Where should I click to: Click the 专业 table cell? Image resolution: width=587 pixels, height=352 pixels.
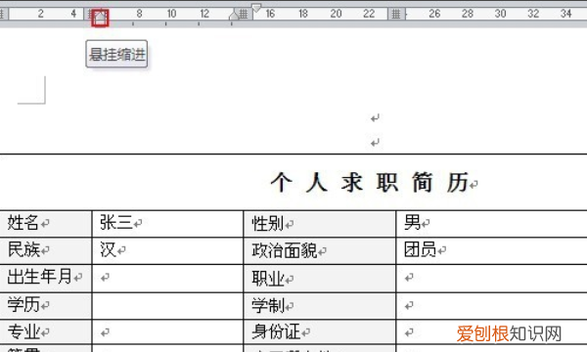pos(46,332)
